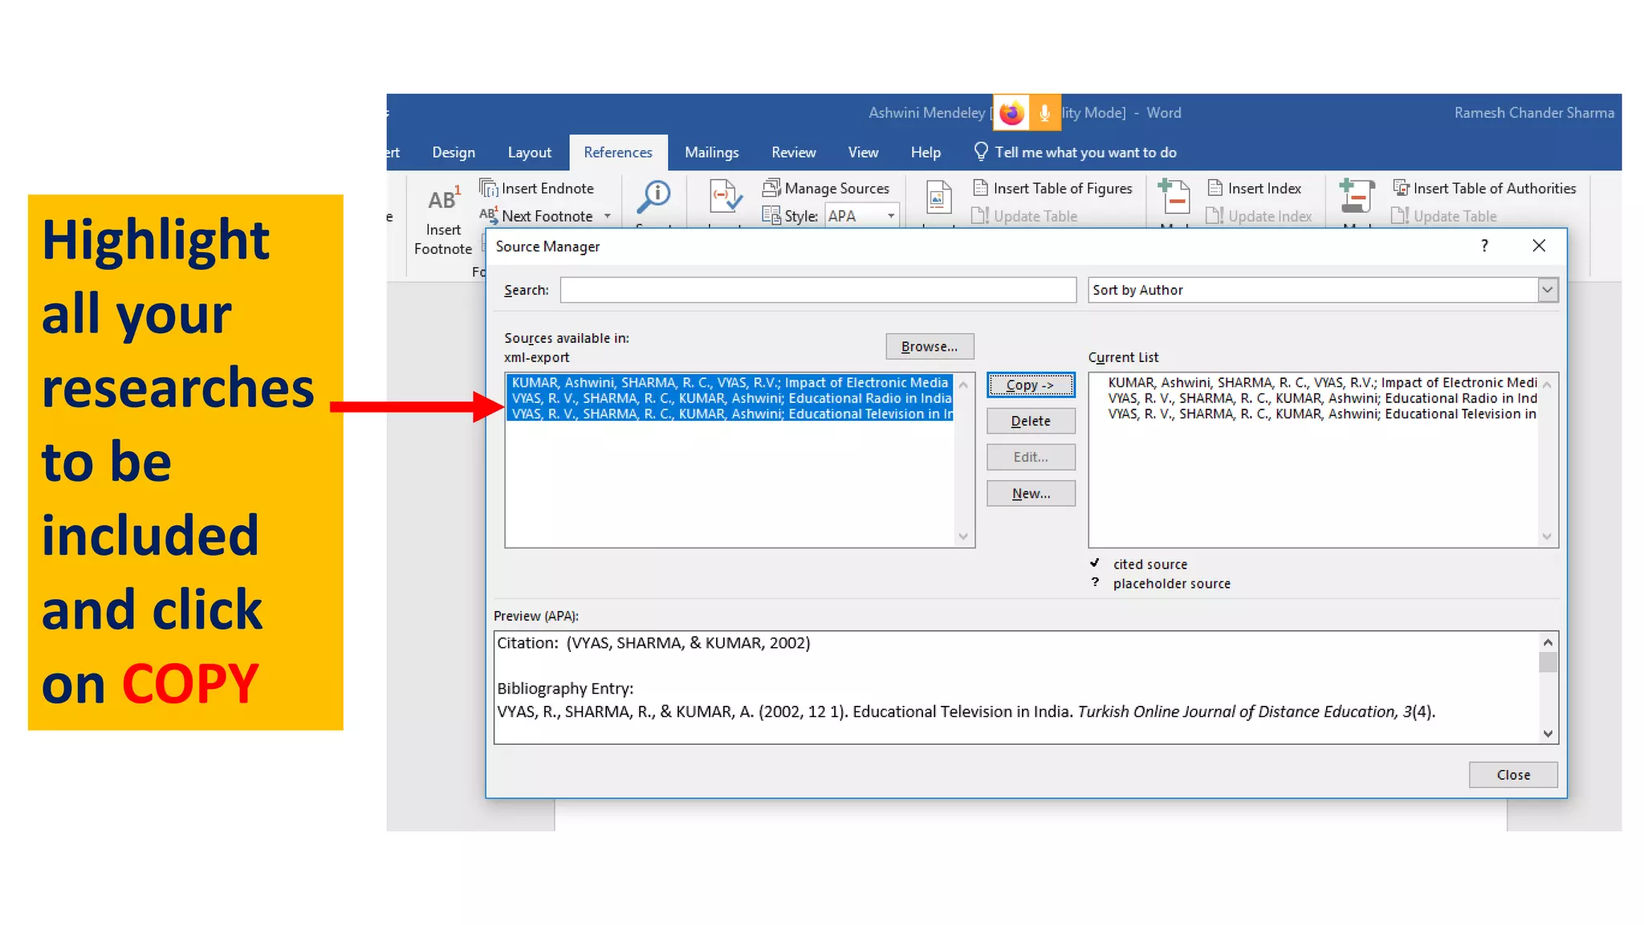Click the Preview pane scrollbar thumb
Image resolution: width=1644 pixels, height=925 pixels.
coord(1548,662)
